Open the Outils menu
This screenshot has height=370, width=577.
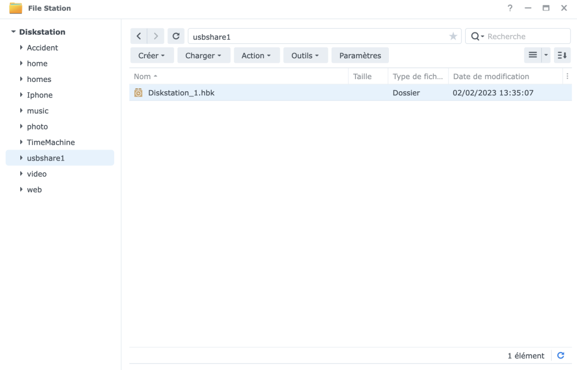tap(305, 55)
